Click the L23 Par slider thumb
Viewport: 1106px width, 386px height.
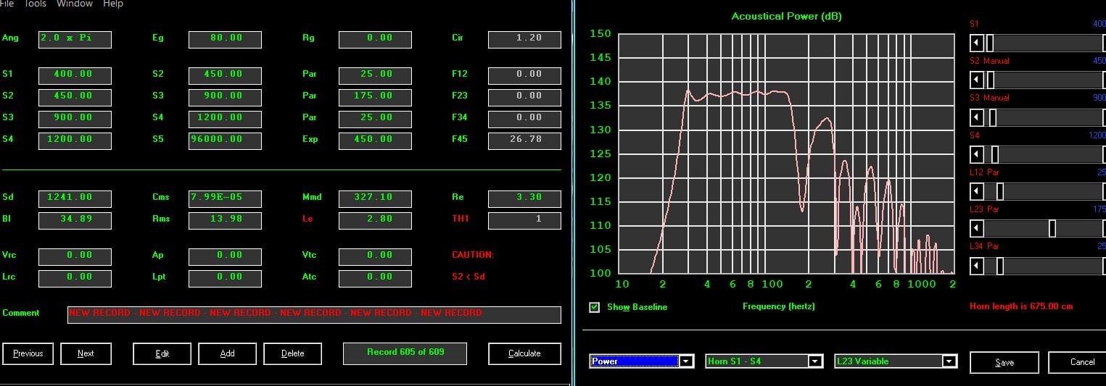click(1052, 228)
